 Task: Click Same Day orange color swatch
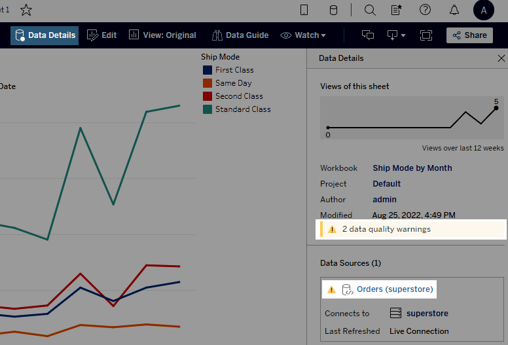[x=208, y=83]
